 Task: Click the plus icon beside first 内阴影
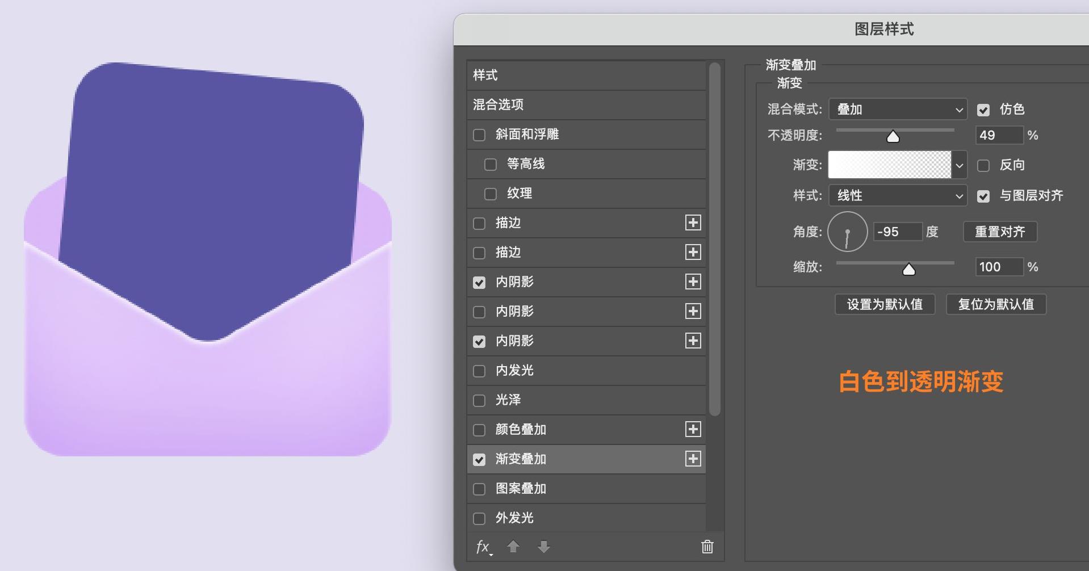click(693, 282)
